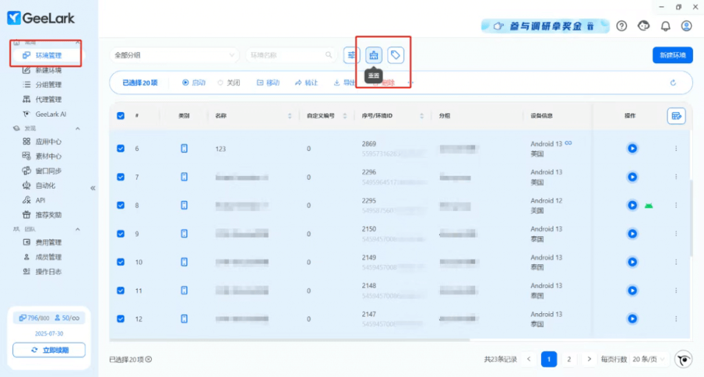The image size is (704, 377).
Task: Click the filter settings icon beside search
Action: tap(352, 55)
